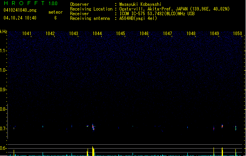The height and width of the screenshot is (156, 246).
Task: Click time axis label 1047
Action: click(167, 34)
